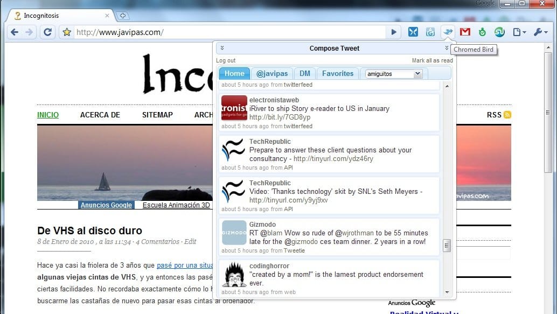Select the Favorites tab
This screenshot has height=314, width=557.
[x=337, y=73]
